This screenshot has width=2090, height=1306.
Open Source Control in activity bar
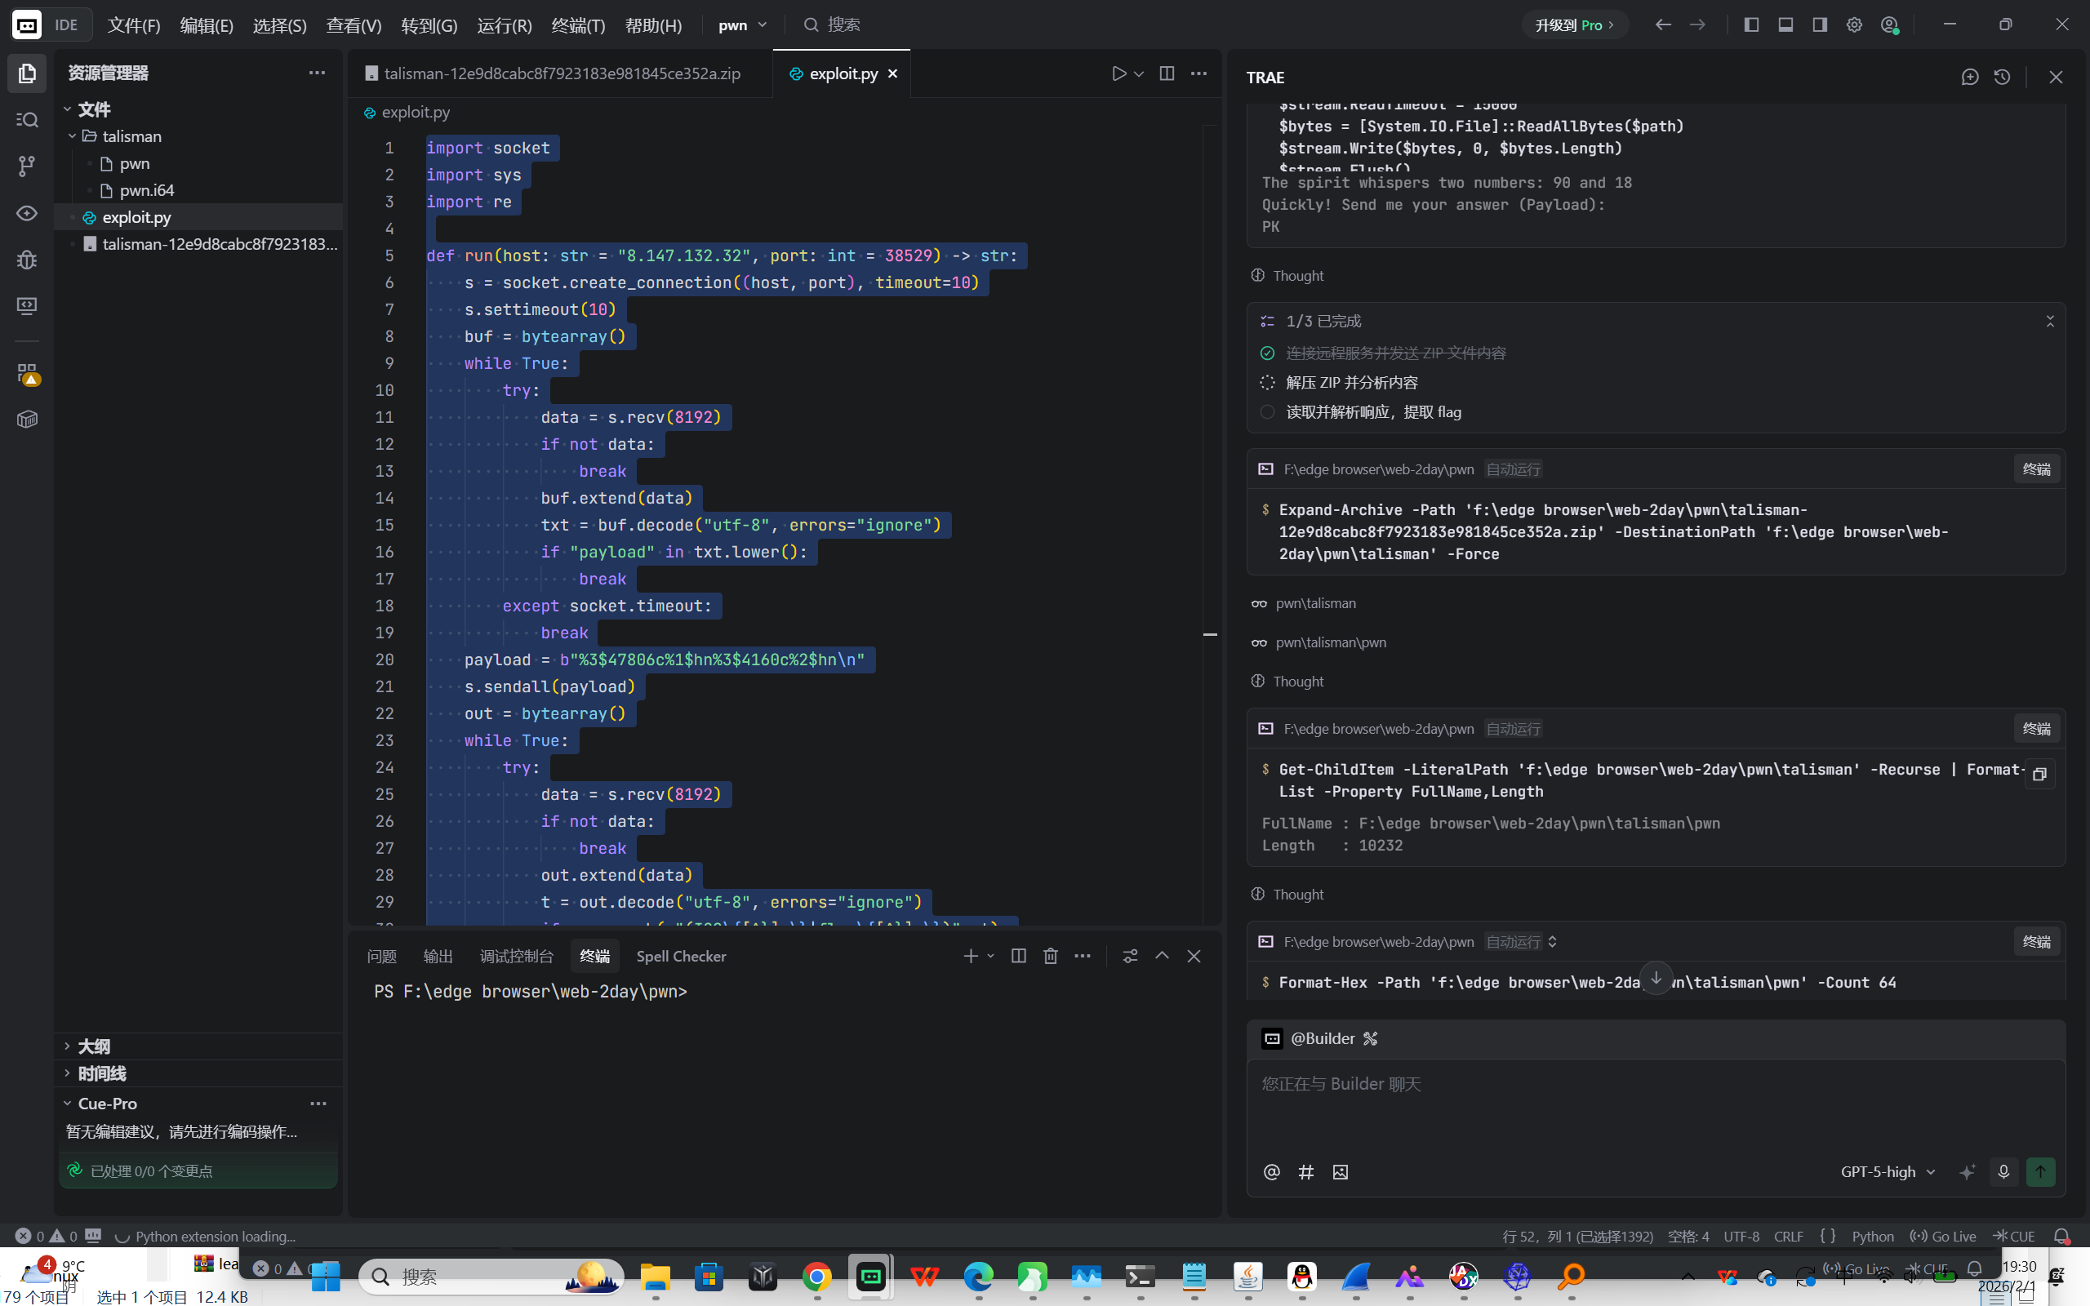pos(27,166)
